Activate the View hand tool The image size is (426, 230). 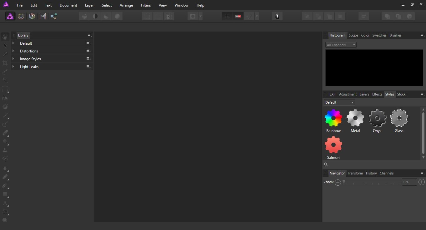[x=5, y=37]
